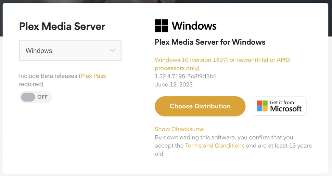
Task: Open the Plex Pass link
Action: 93,76
